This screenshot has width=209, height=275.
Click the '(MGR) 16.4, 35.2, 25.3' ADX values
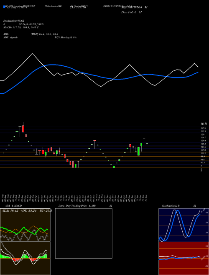[44, 34]
